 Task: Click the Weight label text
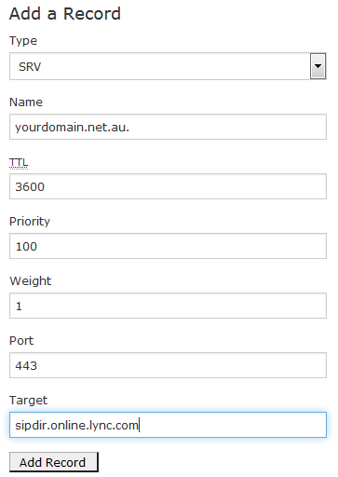click(31, 281)
